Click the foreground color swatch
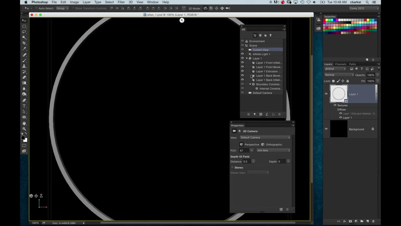401x226 pixels. 23,138
